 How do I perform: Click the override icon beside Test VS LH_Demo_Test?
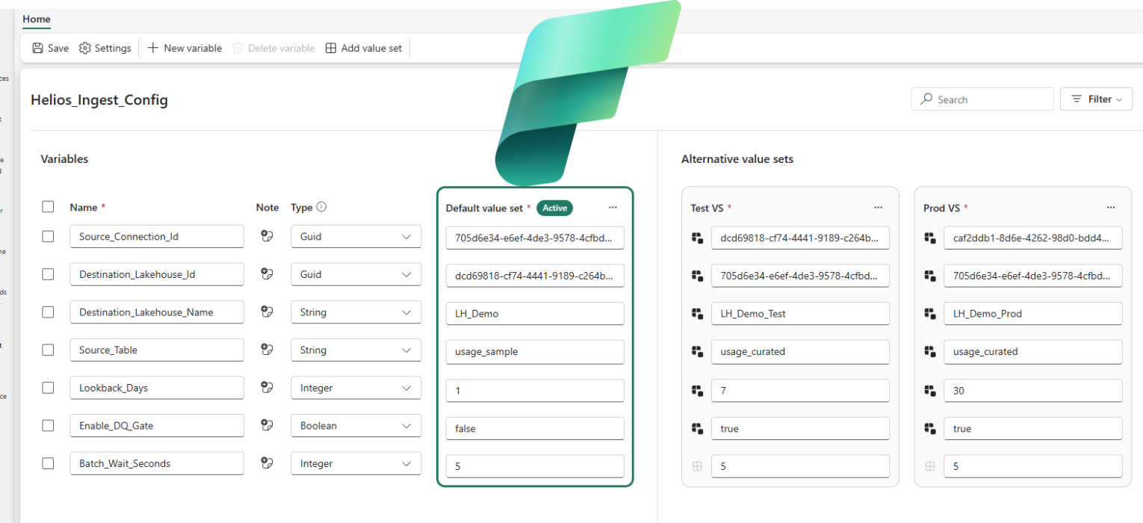[x=697, y=314]
